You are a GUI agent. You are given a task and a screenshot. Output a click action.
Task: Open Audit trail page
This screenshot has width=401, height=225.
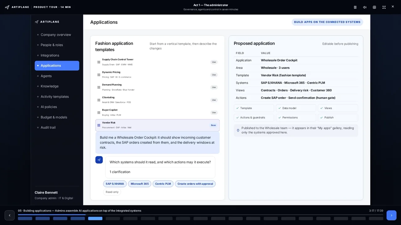coord(48,127)
